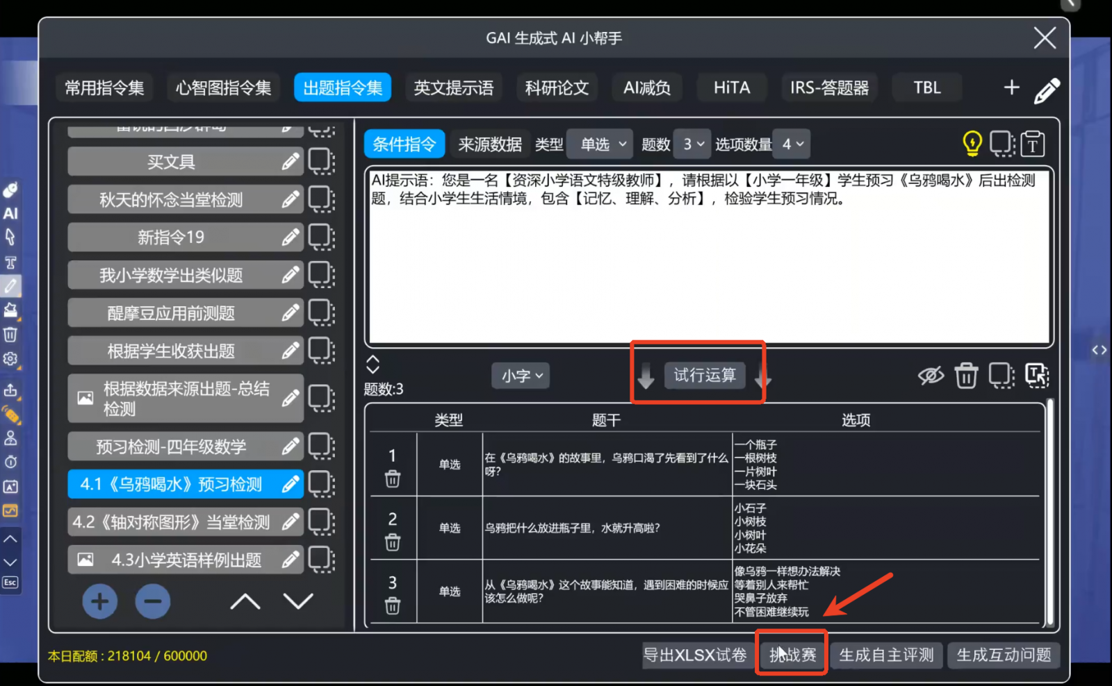Click the 导出XLSX试卷 button
The width and height of the screenshot is (1112, 686).
[695, 655]
